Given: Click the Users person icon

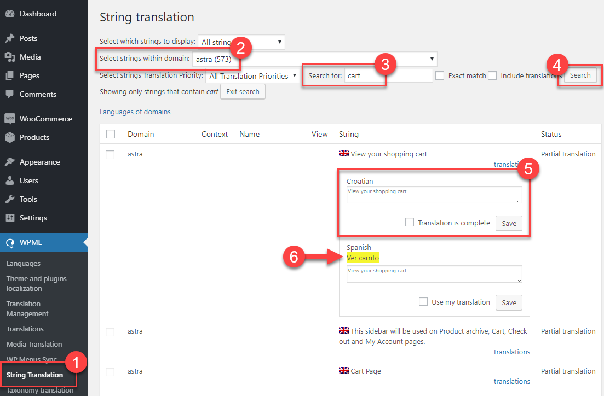Looking at the screenshot, I should tap(10, 180).
